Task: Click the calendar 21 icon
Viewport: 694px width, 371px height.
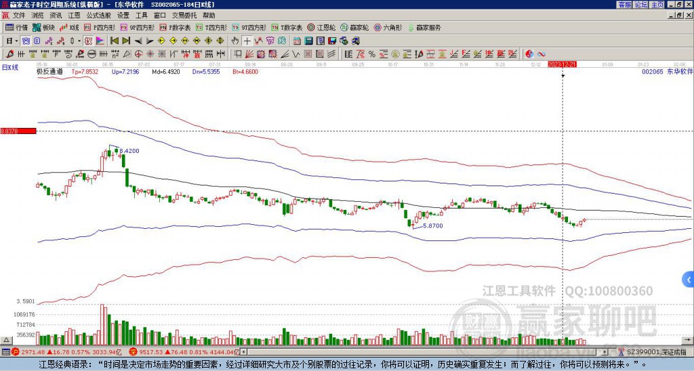Action: [x=297, y=41]
